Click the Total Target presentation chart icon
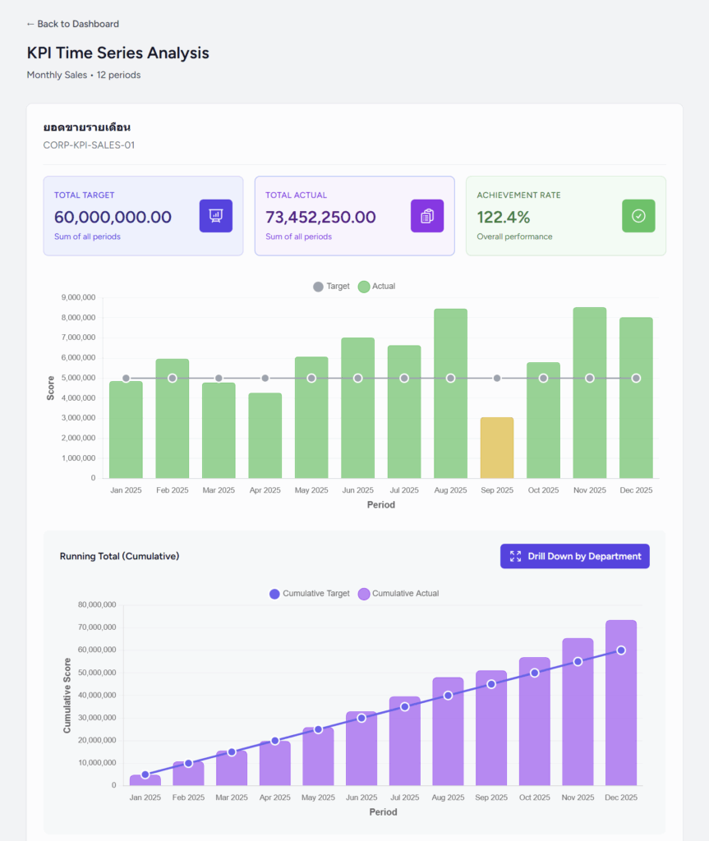 click(216, 216)
